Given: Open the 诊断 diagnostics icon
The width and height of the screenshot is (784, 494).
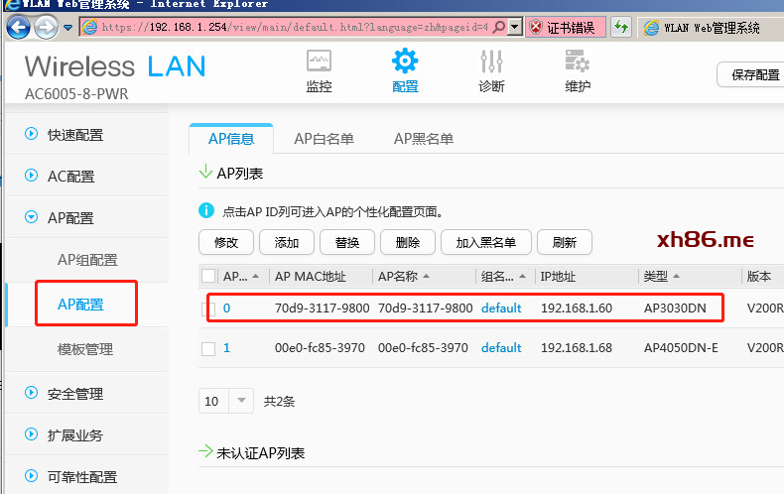Looking at the screenshot, I should (x=491, y=62).
